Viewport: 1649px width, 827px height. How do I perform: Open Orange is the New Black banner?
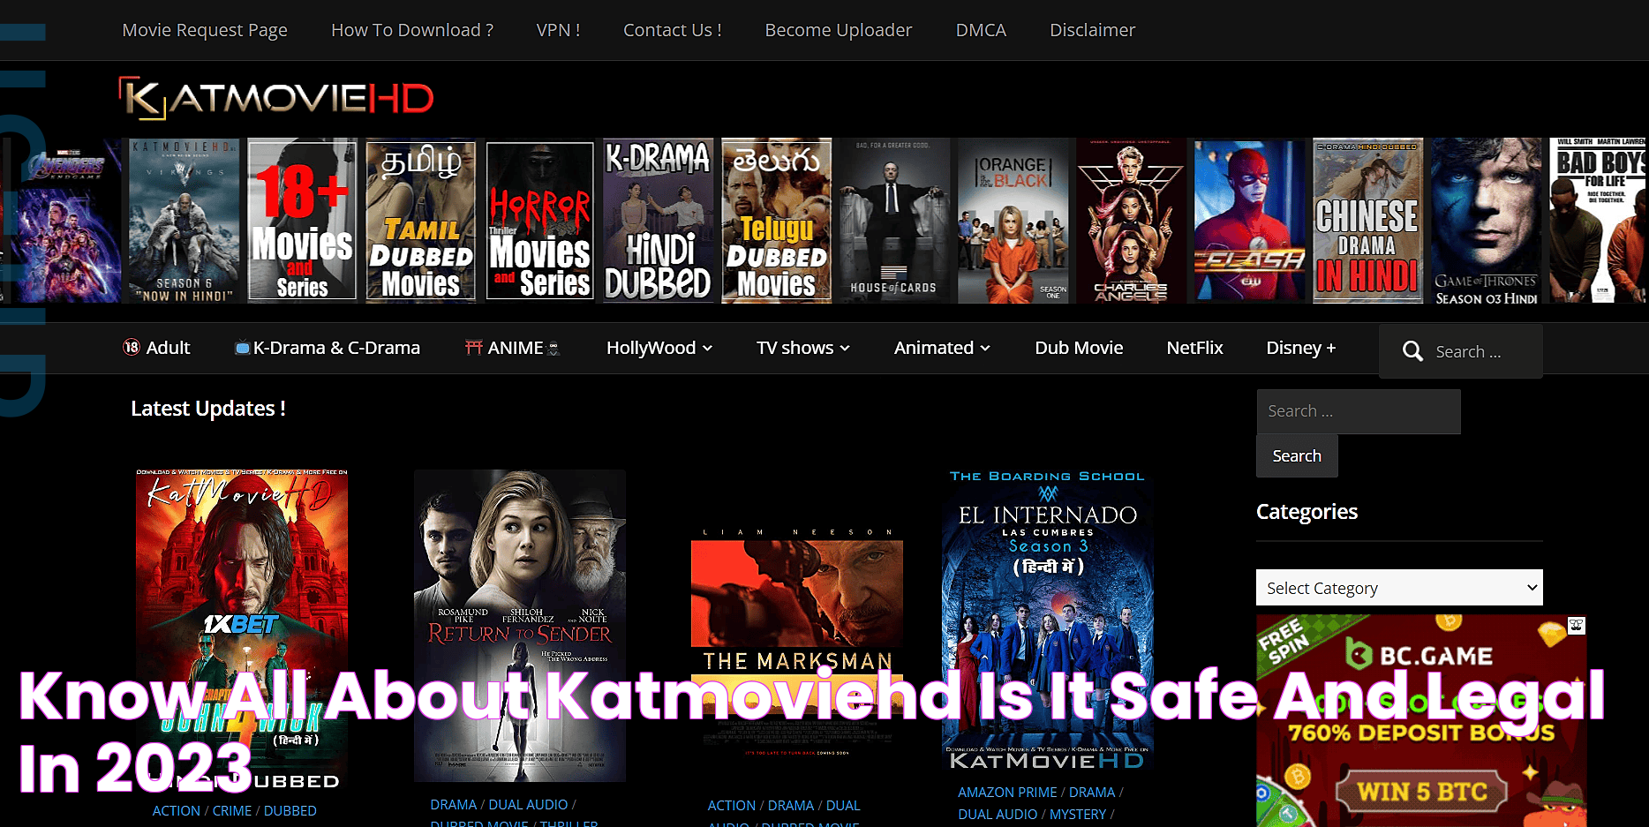1013,221
